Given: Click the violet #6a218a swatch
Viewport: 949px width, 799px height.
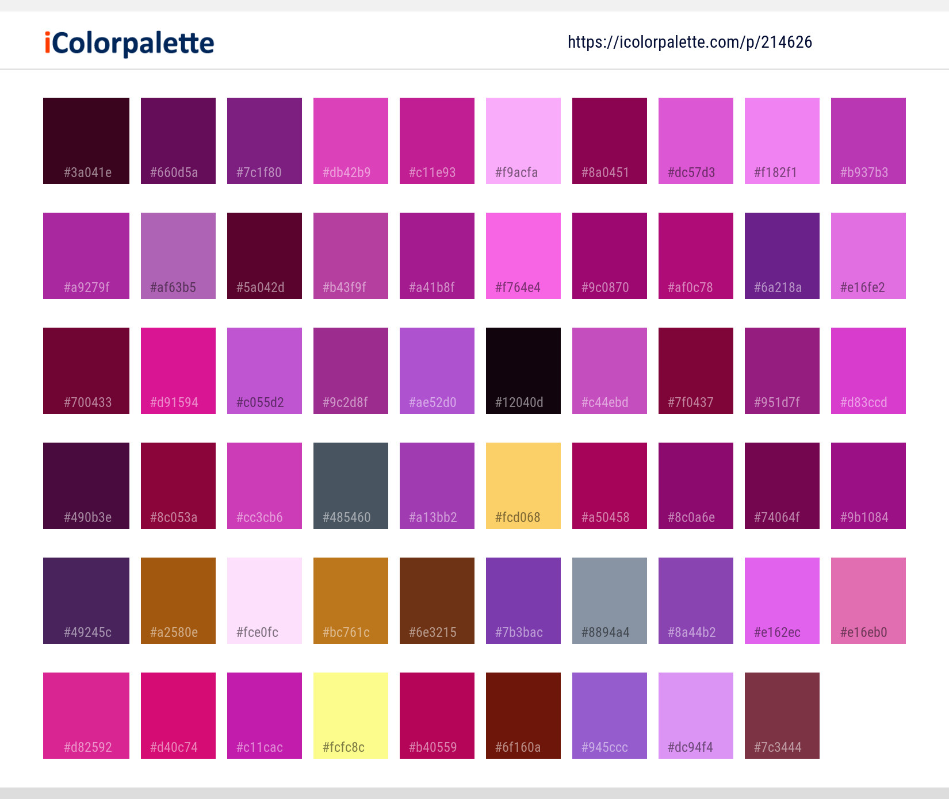Looking at the screenshot, I should coord(782,256).
